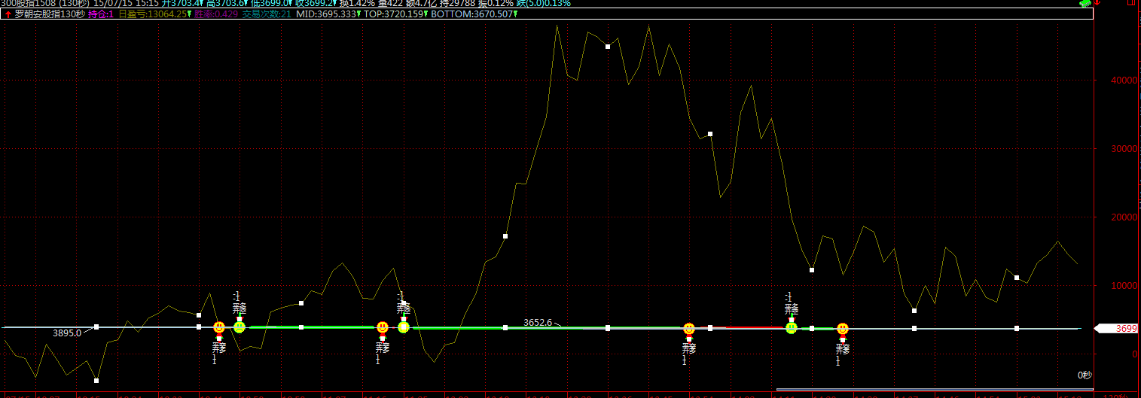Select the 交易次数:21 trade count label
This screenshot has width=1141, height=398.
click(267, 14)
